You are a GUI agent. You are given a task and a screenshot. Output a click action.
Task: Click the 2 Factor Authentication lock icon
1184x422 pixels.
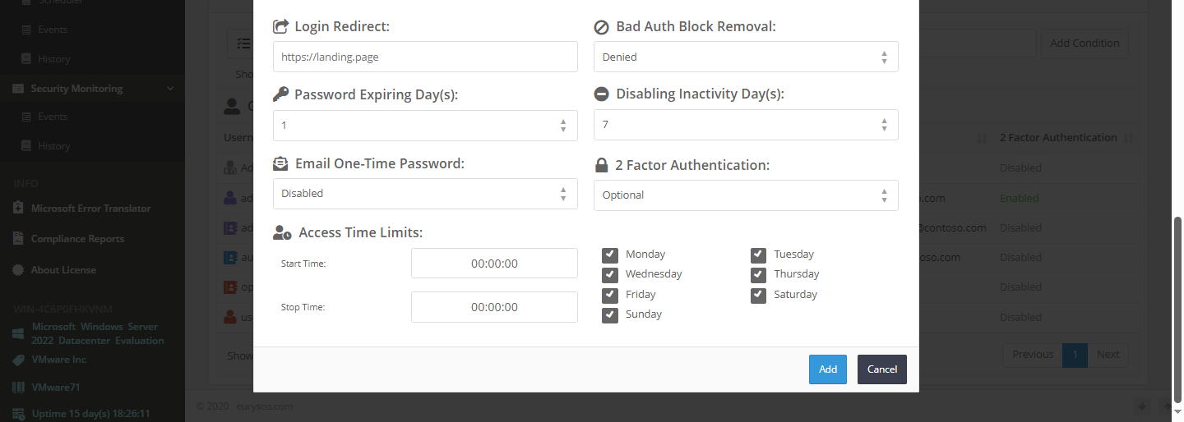click(601, 165)
